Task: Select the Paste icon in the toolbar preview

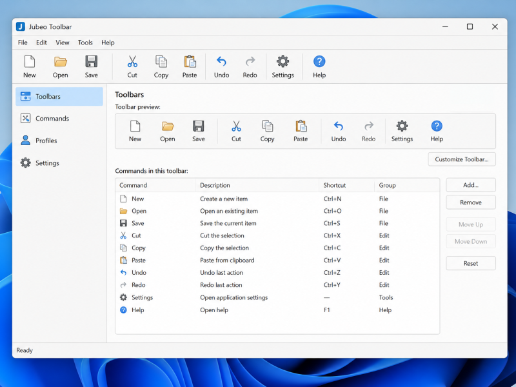Action: 301,126
